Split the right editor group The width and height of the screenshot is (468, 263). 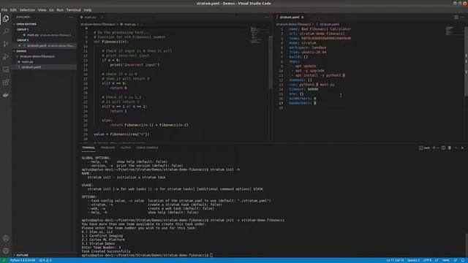click(456, 18)
